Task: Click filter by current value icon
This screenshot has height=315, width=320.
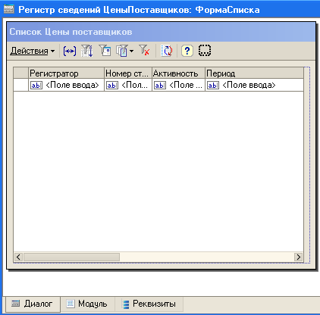Action: [x=105, y=51]
